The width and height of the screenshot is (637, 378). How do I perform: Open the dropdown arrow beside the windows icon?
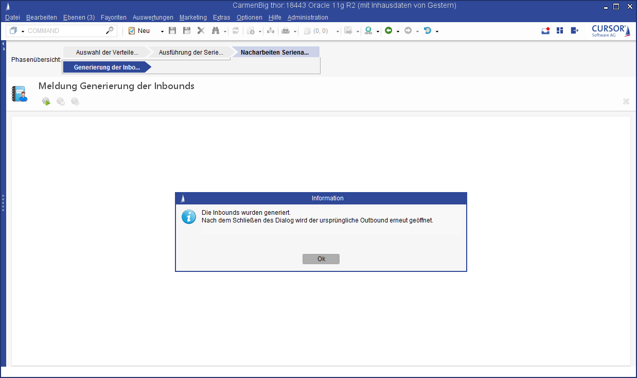click(23, 31)
